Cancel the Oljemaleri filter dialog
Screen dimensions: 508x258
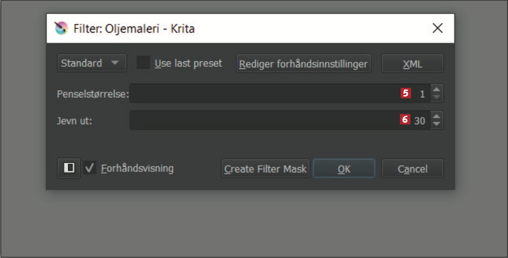[412, 168]
